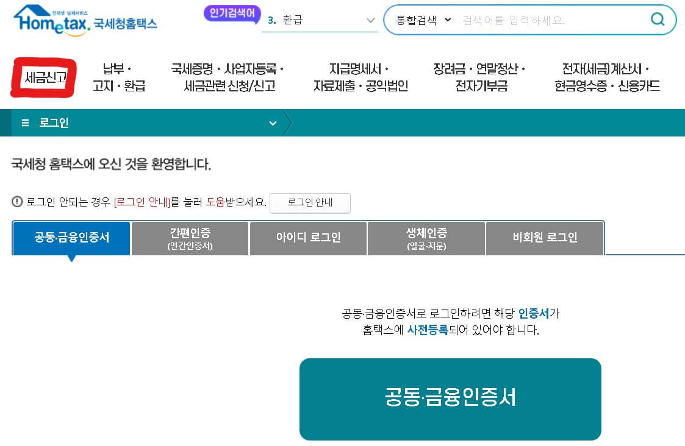The image size is (685, 446).
Task: Expand the 로그인 breadcrumb chevron
Action: pos(273,122)
